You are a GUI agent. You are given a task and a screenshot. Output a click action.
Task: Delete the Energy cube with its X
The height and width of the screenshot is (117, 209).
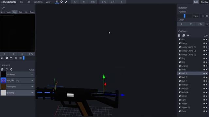[x=206, y=43]
